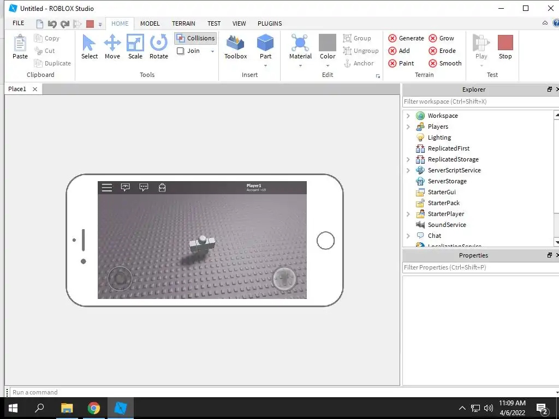559x419 pixels.
Task: Expand the ServerScriptService node
Action: [408, 170]
